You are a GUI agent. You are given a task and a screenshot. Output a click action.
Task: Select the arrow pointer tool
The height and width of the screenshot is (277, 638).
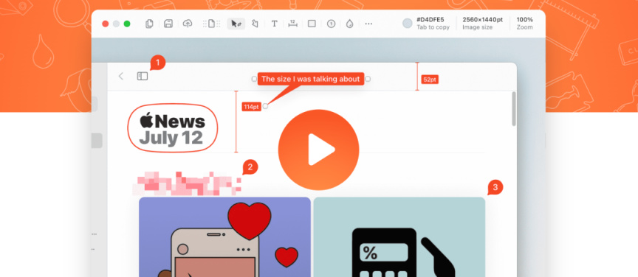tap(236, 24)
